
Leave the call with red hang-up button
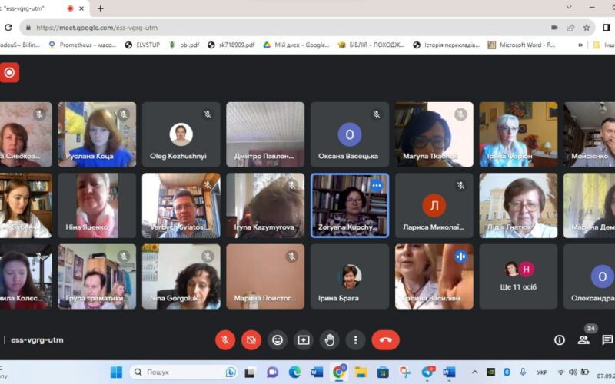click(x=385, y=339)
